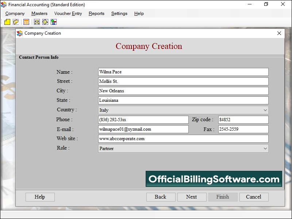Image resolution: width=292 pixels, height=219 pixels.
Task: Open the Reports menu
Action: tap(96, 14)
